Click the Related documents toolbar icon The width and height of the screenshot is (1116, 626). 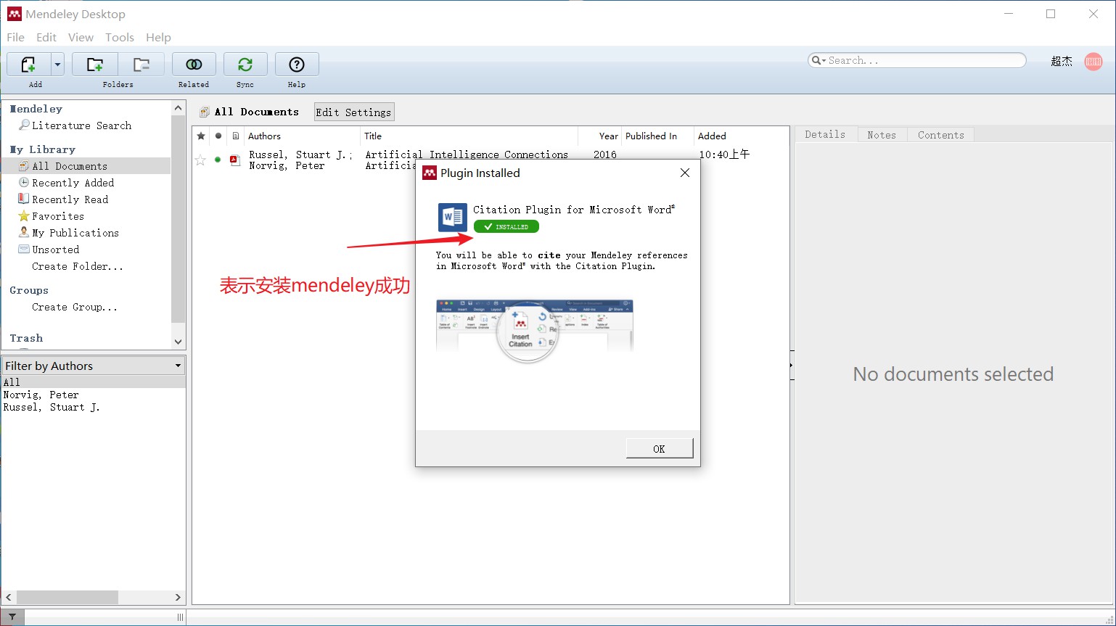(194, 65)
